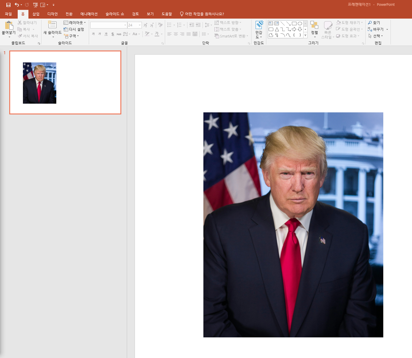
Task: Toggle Align text left
Action: [x=169, y=34]
